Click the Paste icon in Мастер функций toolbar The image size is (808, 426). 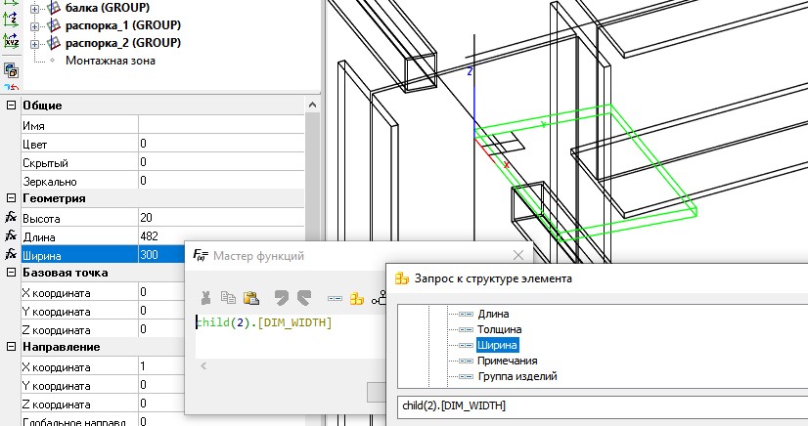pyautogui.click(x=251, y=299)
